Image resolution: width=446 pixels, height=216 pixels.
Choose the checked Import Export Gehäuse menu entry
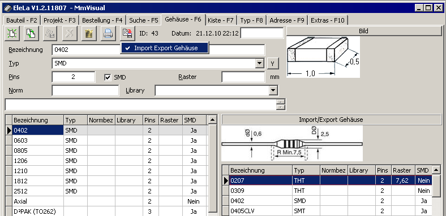(x=165, y=48)
